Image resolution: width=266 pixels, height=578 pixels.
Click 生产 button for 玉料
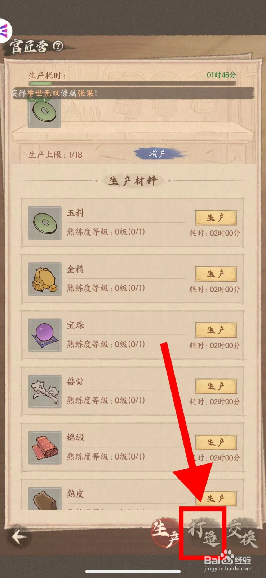point(216,218)
